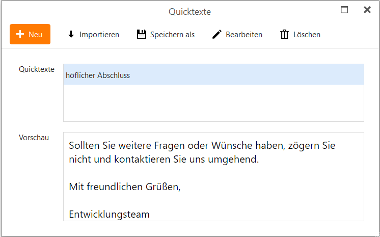Click the Quicktexte field label
The width and height of the screenshot is (380, 237).
point(37,69)
